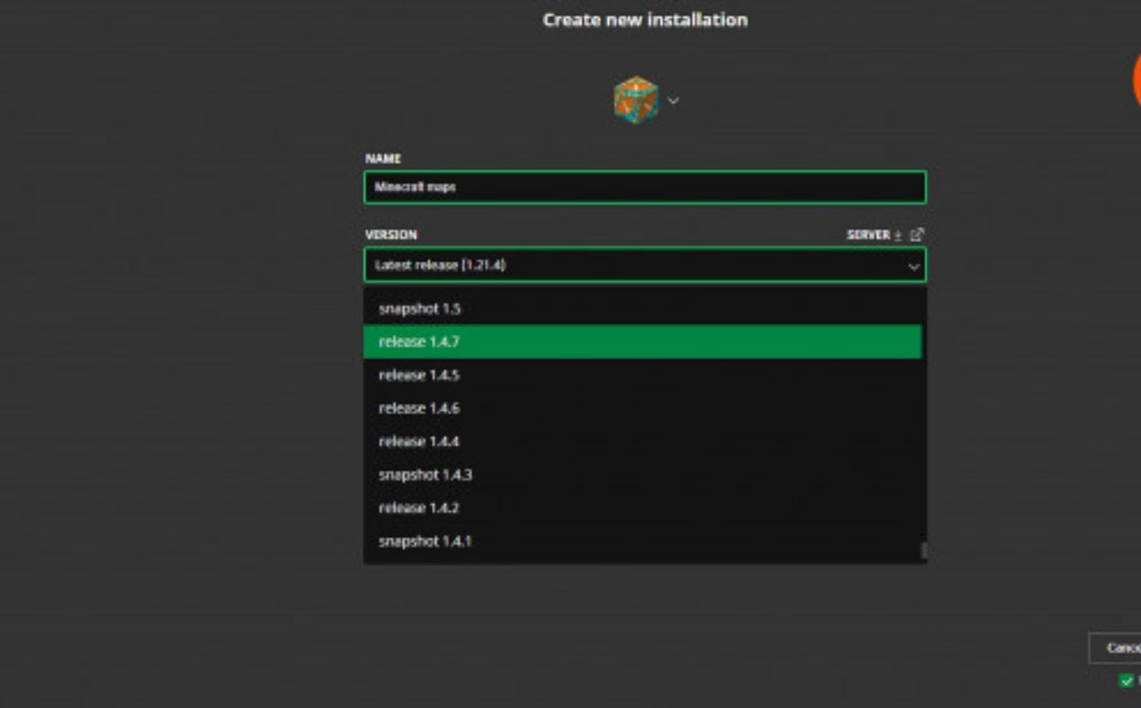Image resolution: width=1141 pixels, height=708 pixels.
Task: Select snapshot 1.4.3 entry
Action: (643, 474)
